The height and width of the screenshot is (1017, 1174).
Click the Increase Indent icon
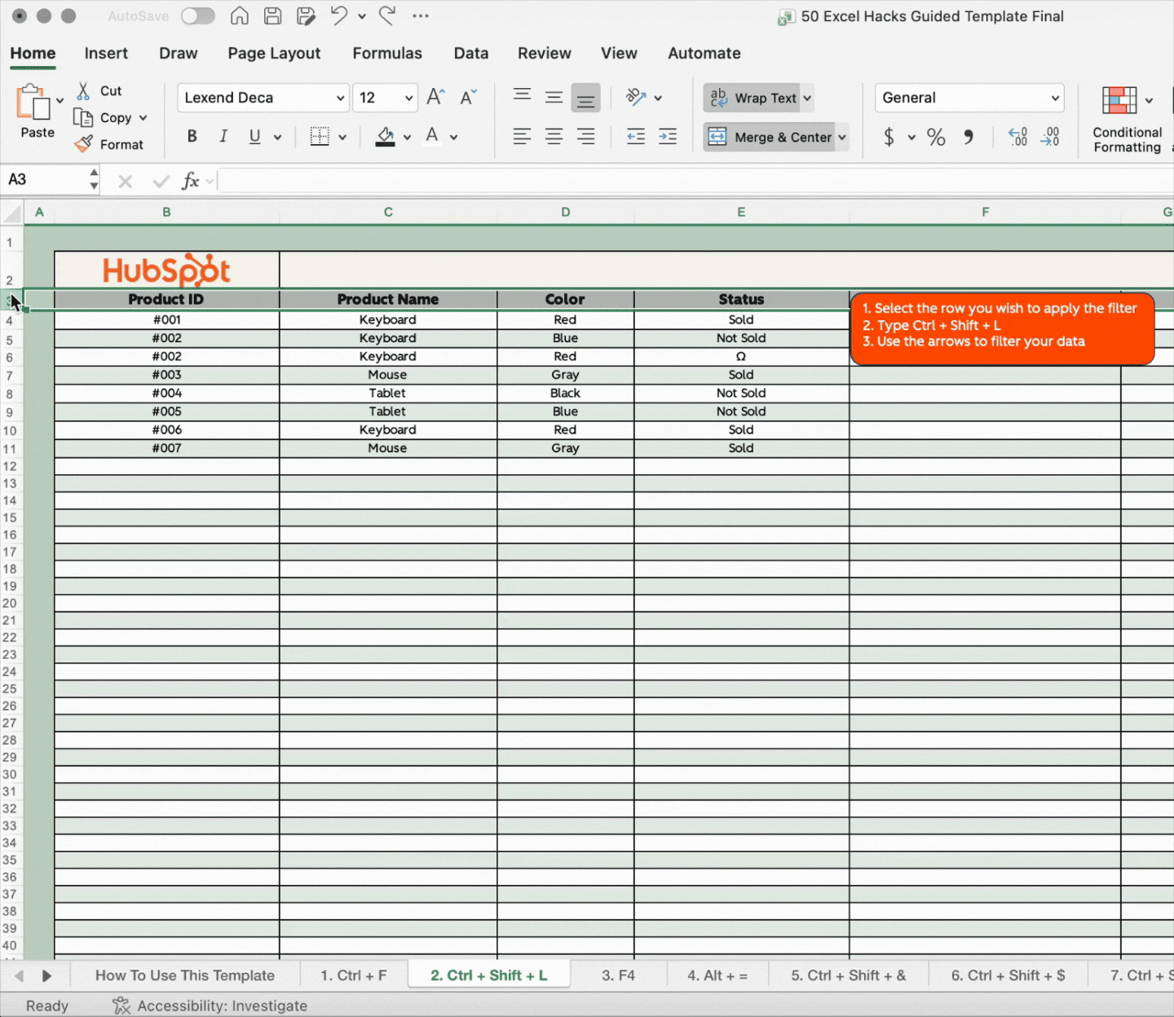[668, 137]
